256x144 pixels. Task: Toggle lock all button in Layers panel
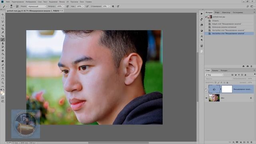coord(227,82)
